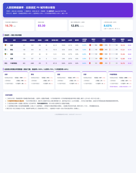This screenshot has height=173, width=136.
Task: Click the purple 83.30 score value
Action: 41,26
